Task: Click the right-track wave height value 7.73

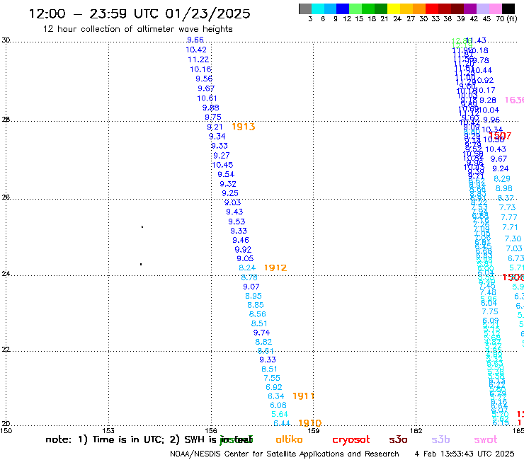Action: (x=507, y=208)
